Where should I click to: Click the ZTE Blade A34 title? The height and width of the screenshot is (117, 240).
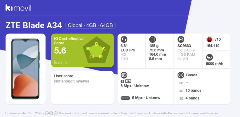pos(34,25)
